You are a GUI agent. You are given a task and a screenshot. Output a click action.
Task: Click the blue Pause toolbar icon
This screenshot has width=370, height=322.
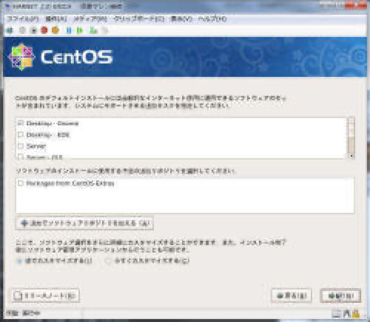click(69, 31)
